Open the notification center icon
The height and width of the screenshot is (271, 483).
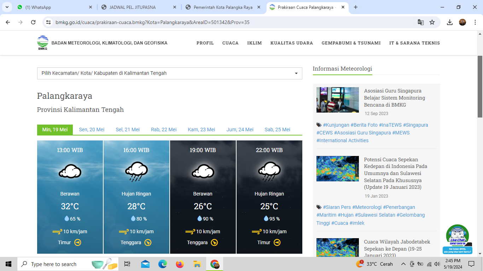coord(471,264)
